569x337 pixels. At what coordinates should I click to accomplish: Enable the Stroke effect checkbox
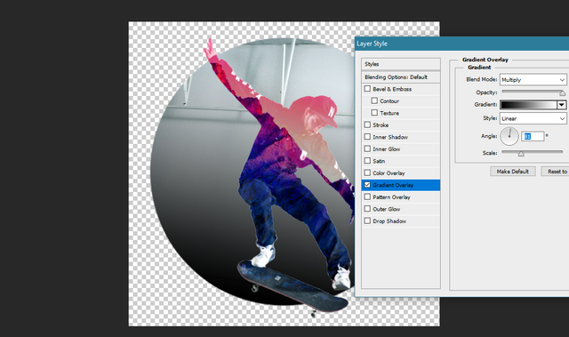pyautogui.click(x=367, y=124)
